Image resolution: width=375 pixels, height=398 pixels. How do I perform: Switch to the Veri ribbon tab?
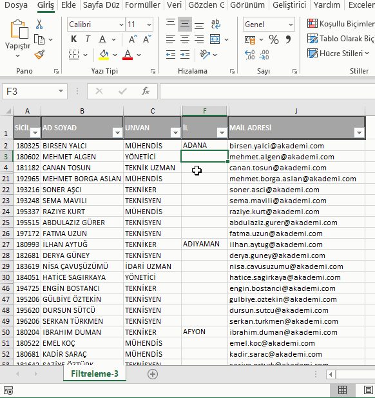point(174,5)
